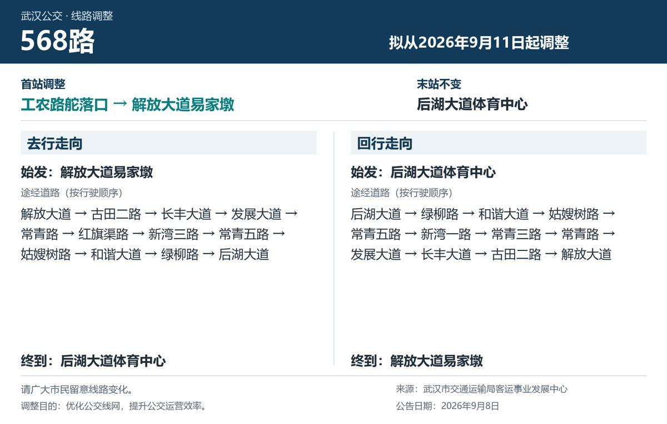Click the 568路 route number title
Screen dimensions: 667x424
point(58,42)
